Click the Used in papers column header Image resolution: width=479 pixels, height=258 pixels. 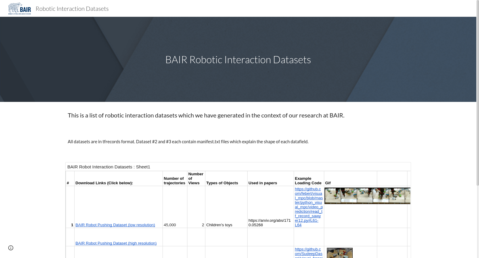271,179
